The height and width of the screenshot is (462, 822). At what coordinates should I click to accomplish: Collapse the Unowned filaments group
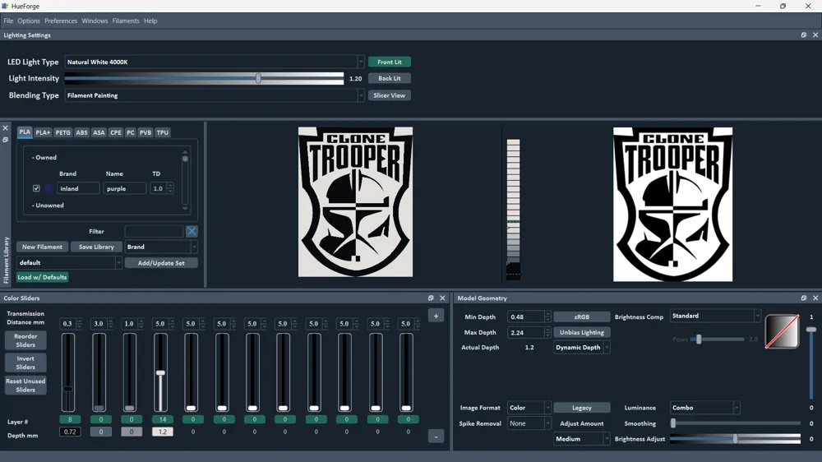(x=48, y=206)
